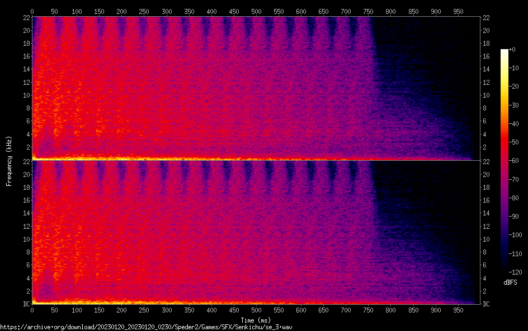Click the dBFS label below the color scale
Image resolution: width=528 pixels, height=331 pixels.
(x=510, y=283)
